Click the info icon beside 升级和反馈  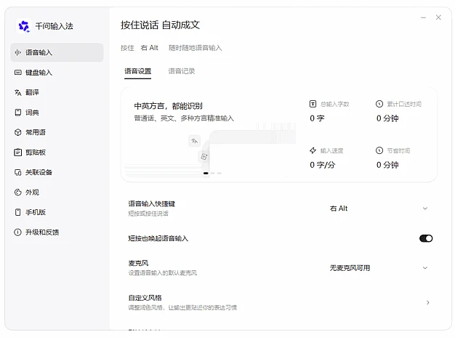pyautogui.click(x=18, y=232)
